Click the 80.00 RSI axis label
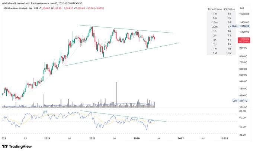The image size is (253, 152). [243, 111]
